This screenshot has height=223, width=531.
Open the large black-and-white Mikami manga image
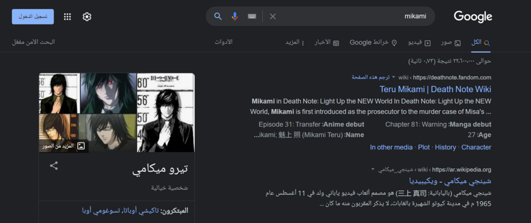click(166, 112)
